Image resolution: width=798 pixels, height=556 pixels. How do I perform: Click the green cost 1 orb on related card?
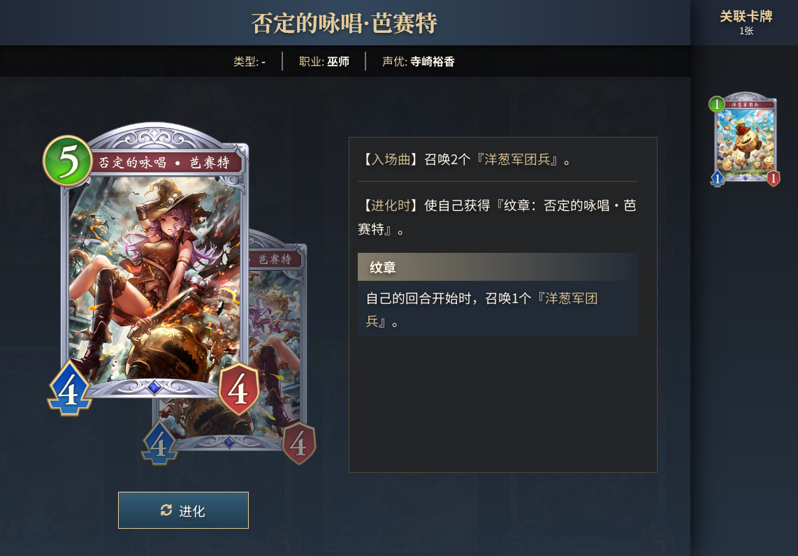pyautogui.click(x=716, y=104)
